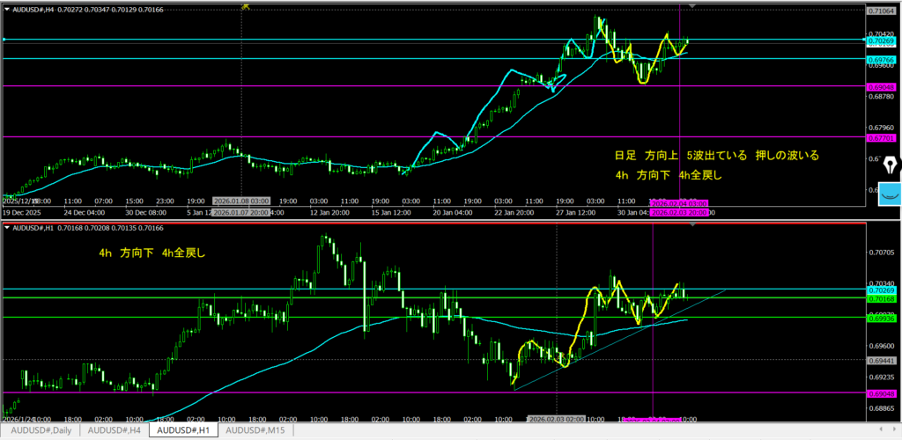Click the small arrow before AUDUSD#,H4 chart title
Viewport: 902px width, 440px height.
[x=8, y=7]
